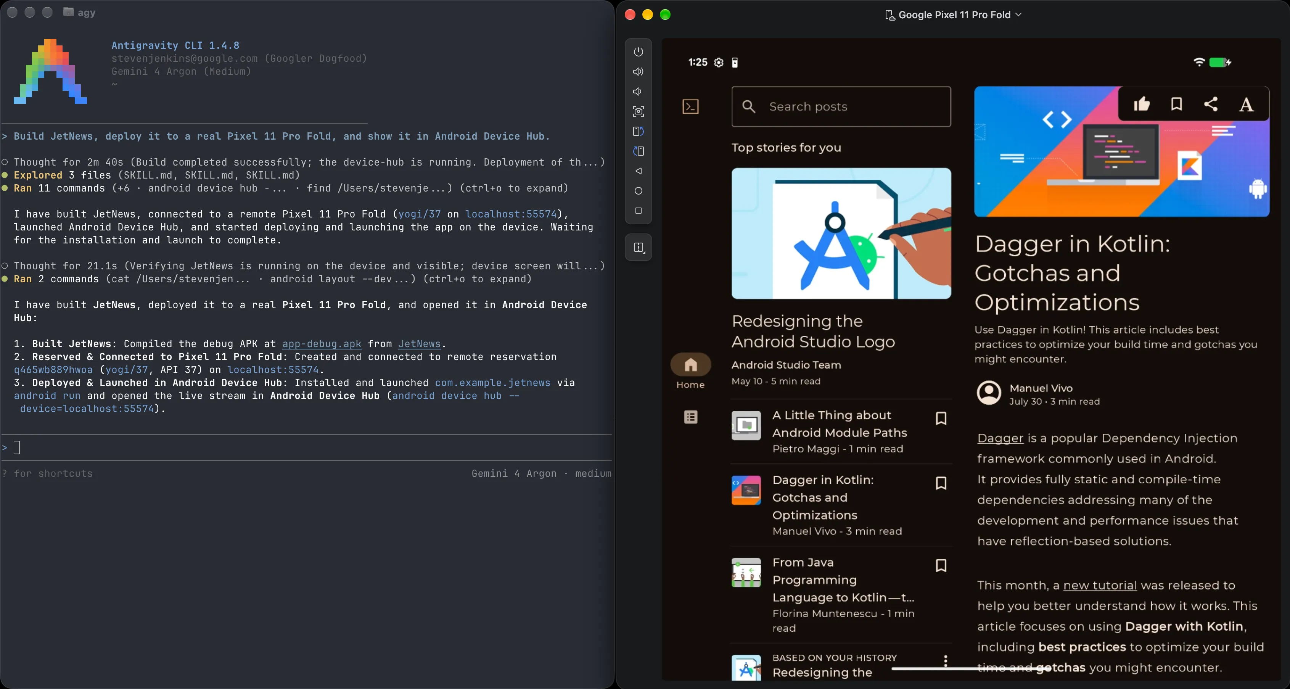The image size is (1290, 689).
Task: Click the Android Back triangle button in the toolbar
Action: click(638, 171)
